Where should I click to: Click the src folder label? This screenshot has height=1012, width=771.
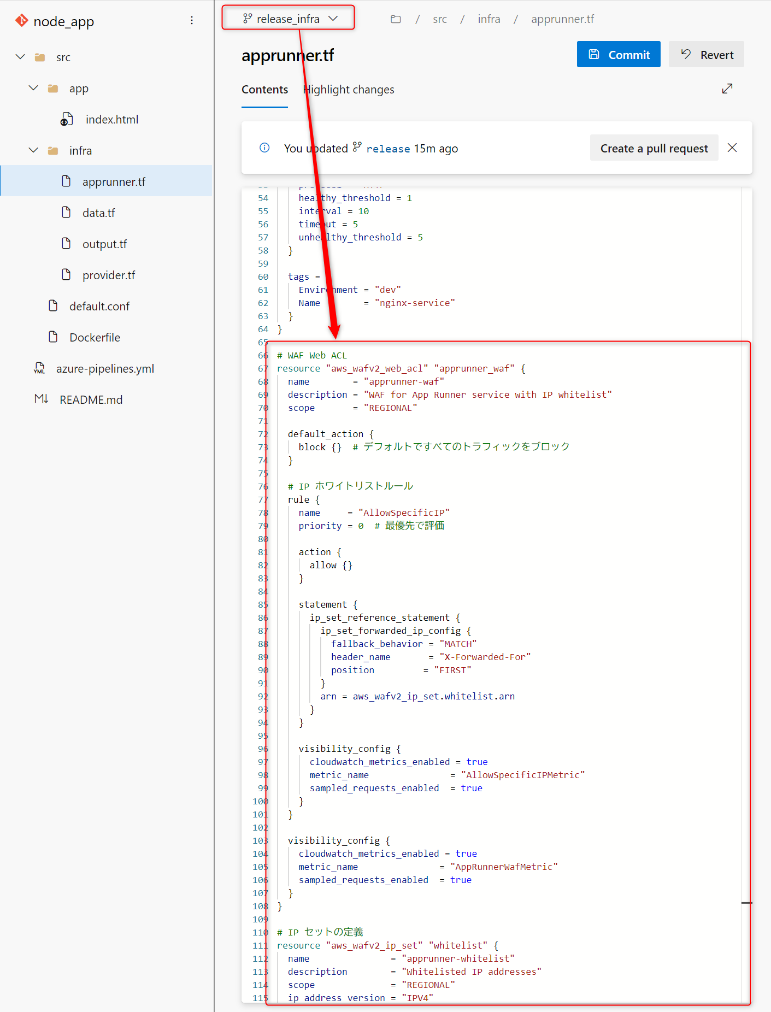click(63, 57)
